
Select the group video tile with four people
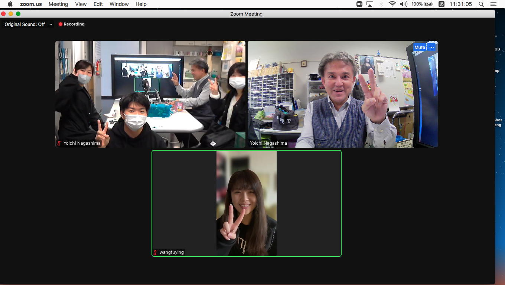point(150,94)
